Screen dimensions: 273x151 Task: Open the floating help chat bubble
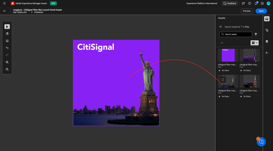tap(261, 142)
